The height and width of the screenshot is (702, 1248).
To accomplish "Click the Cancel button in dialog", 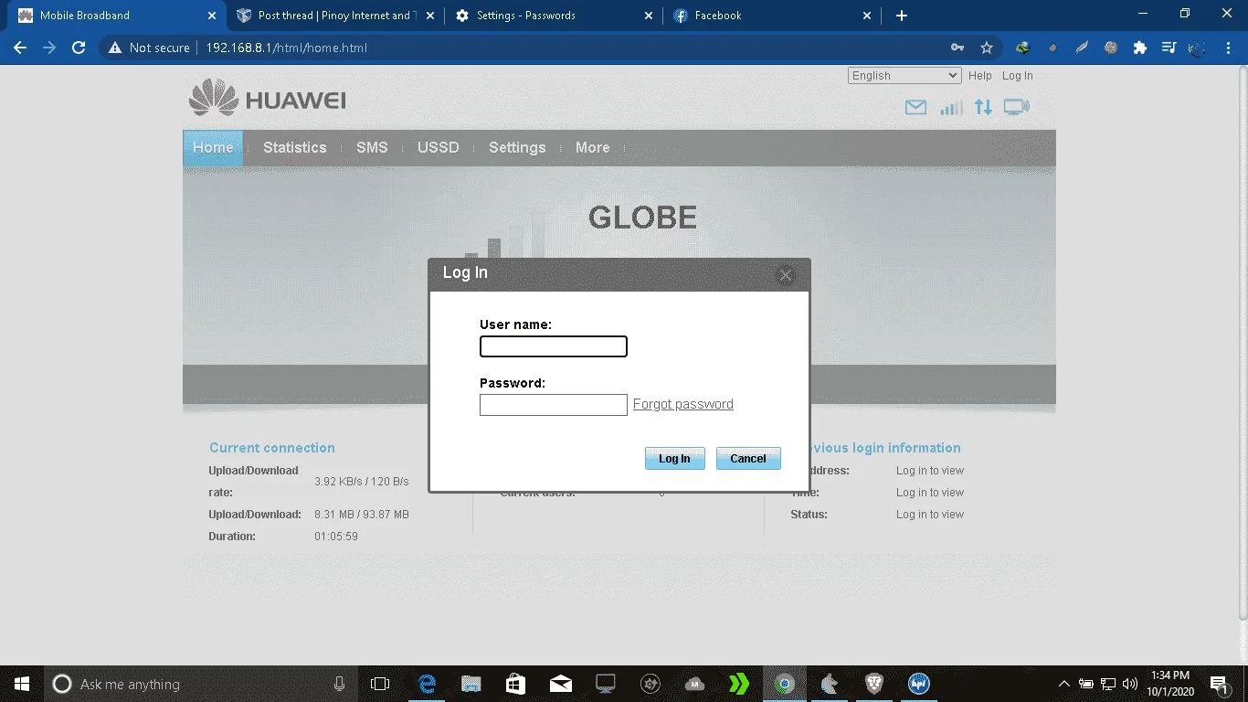I will (x=748, y=459).
